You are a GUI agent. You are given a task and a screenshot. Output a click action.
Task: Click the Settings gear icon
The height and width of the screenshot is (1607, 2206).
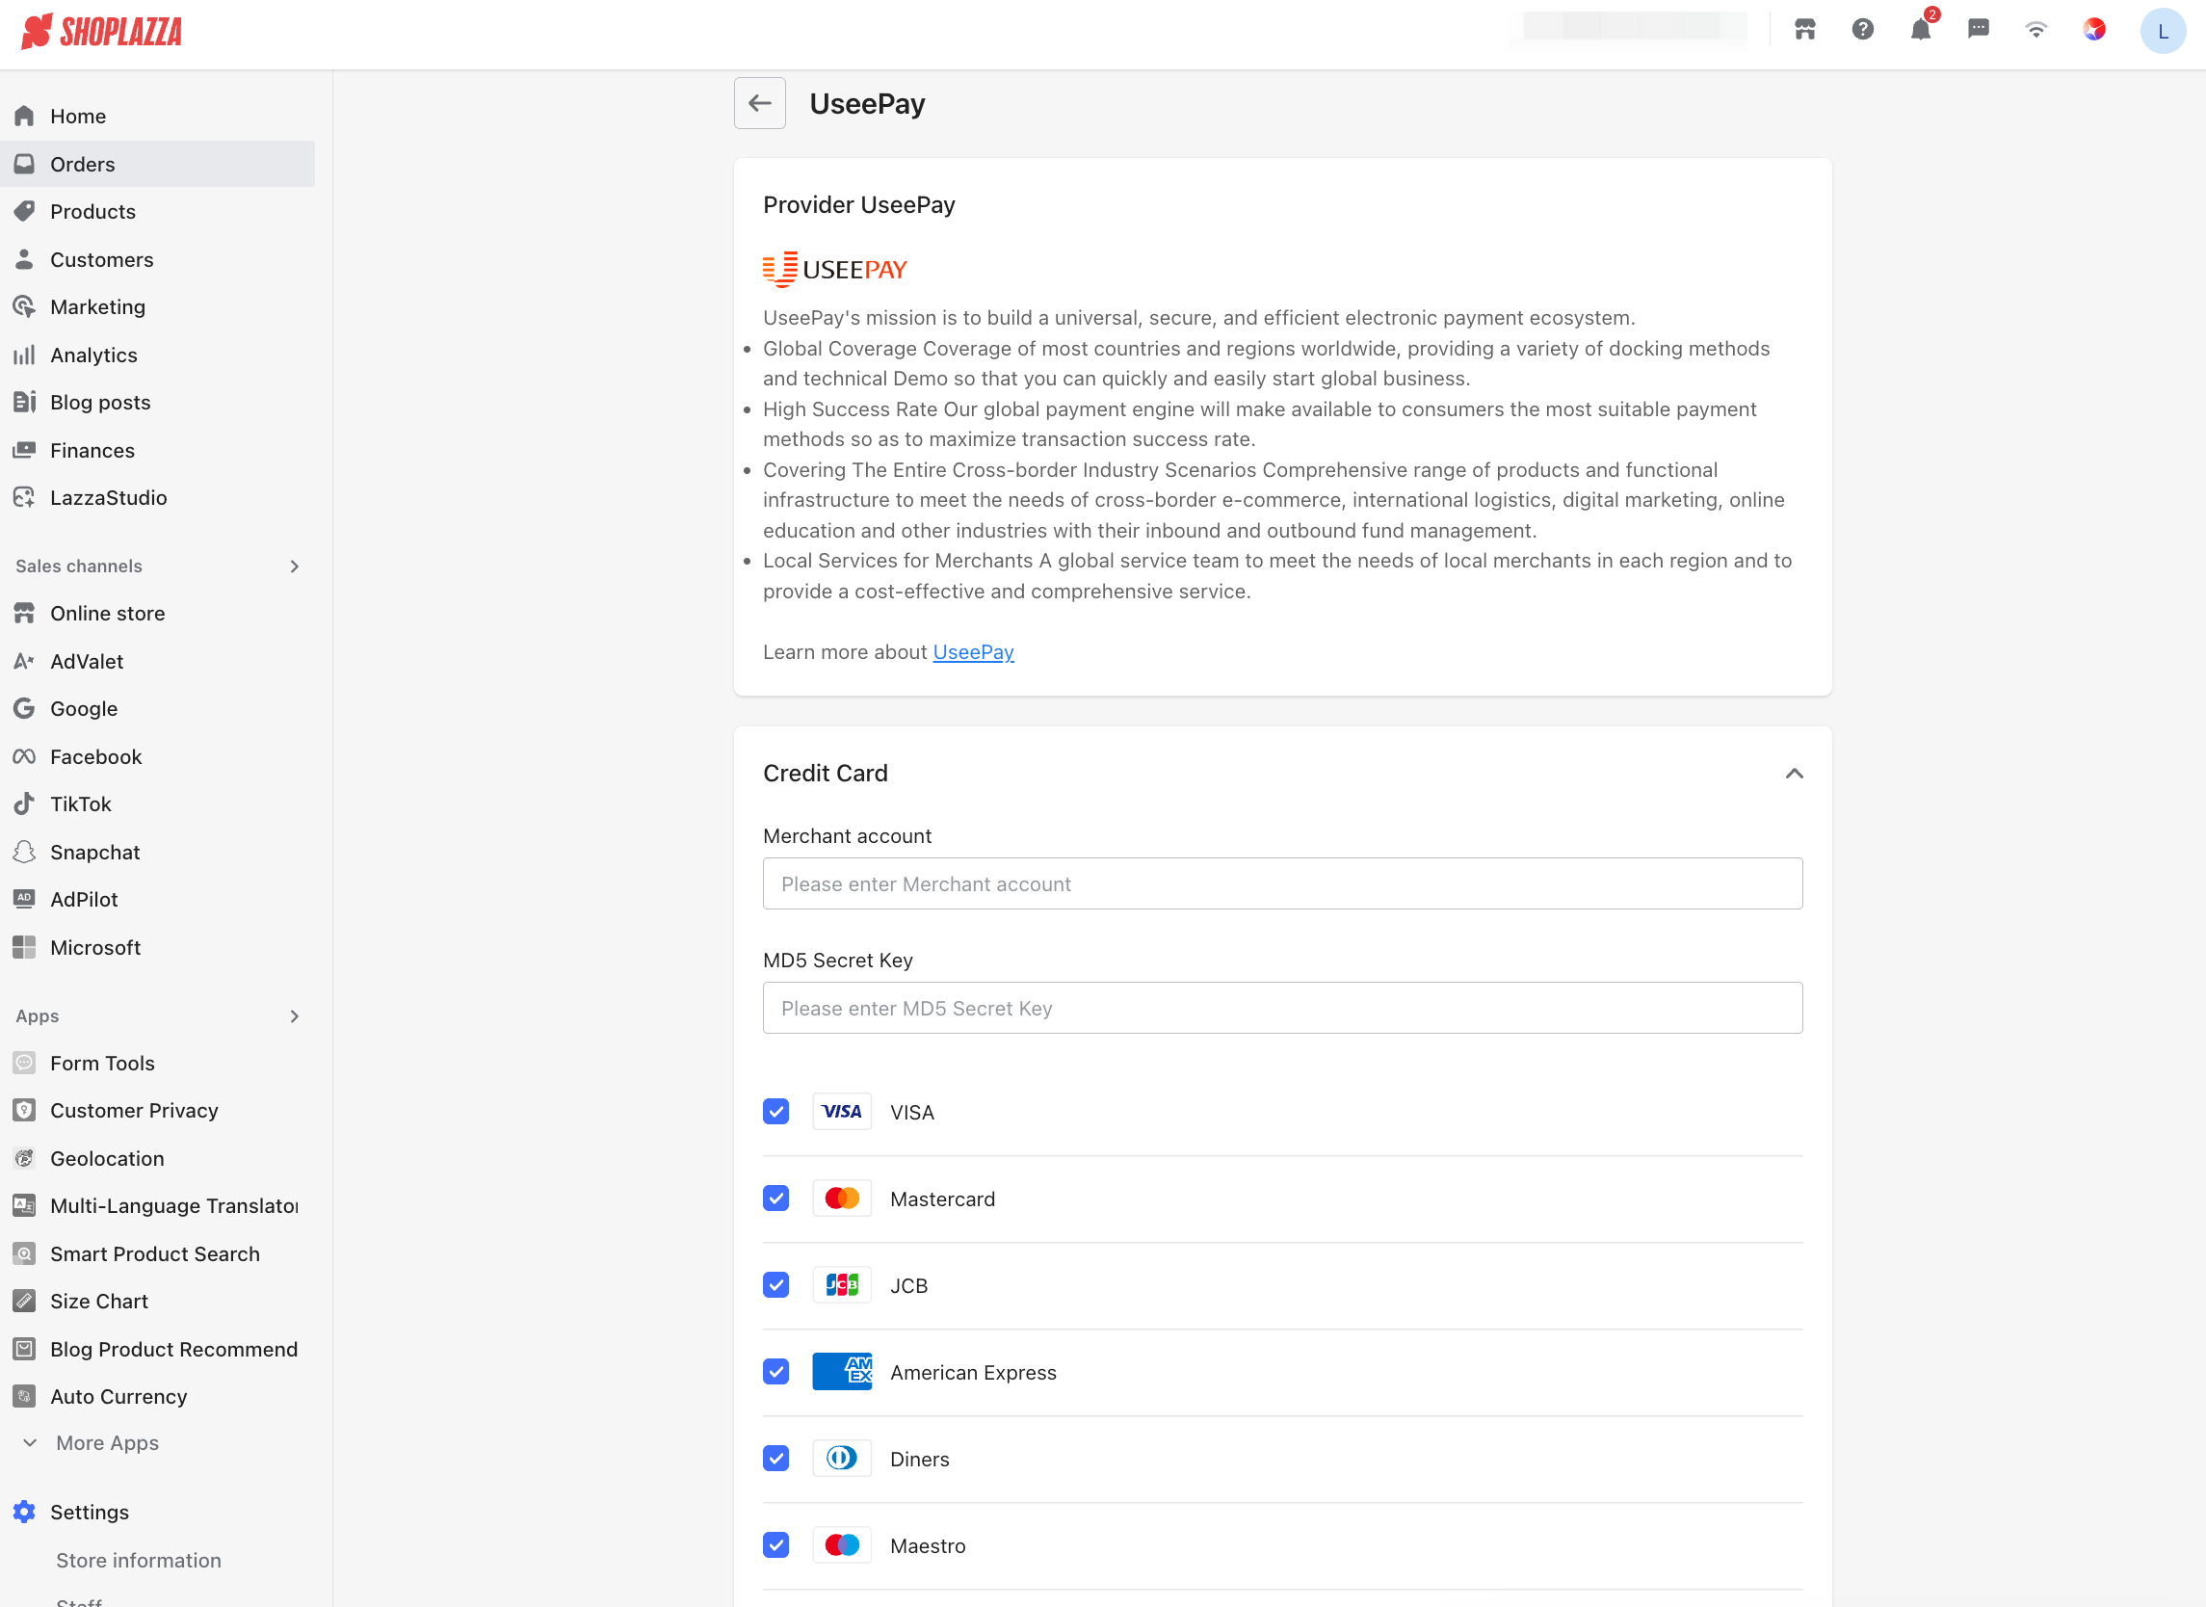click(x=24, y=1512)
